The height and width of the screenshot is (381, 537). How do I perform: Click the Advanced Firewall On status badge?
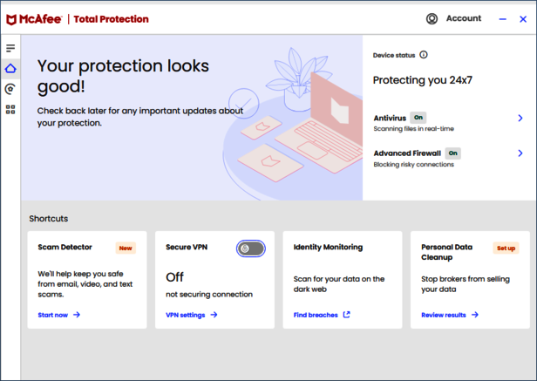(452, 153)
